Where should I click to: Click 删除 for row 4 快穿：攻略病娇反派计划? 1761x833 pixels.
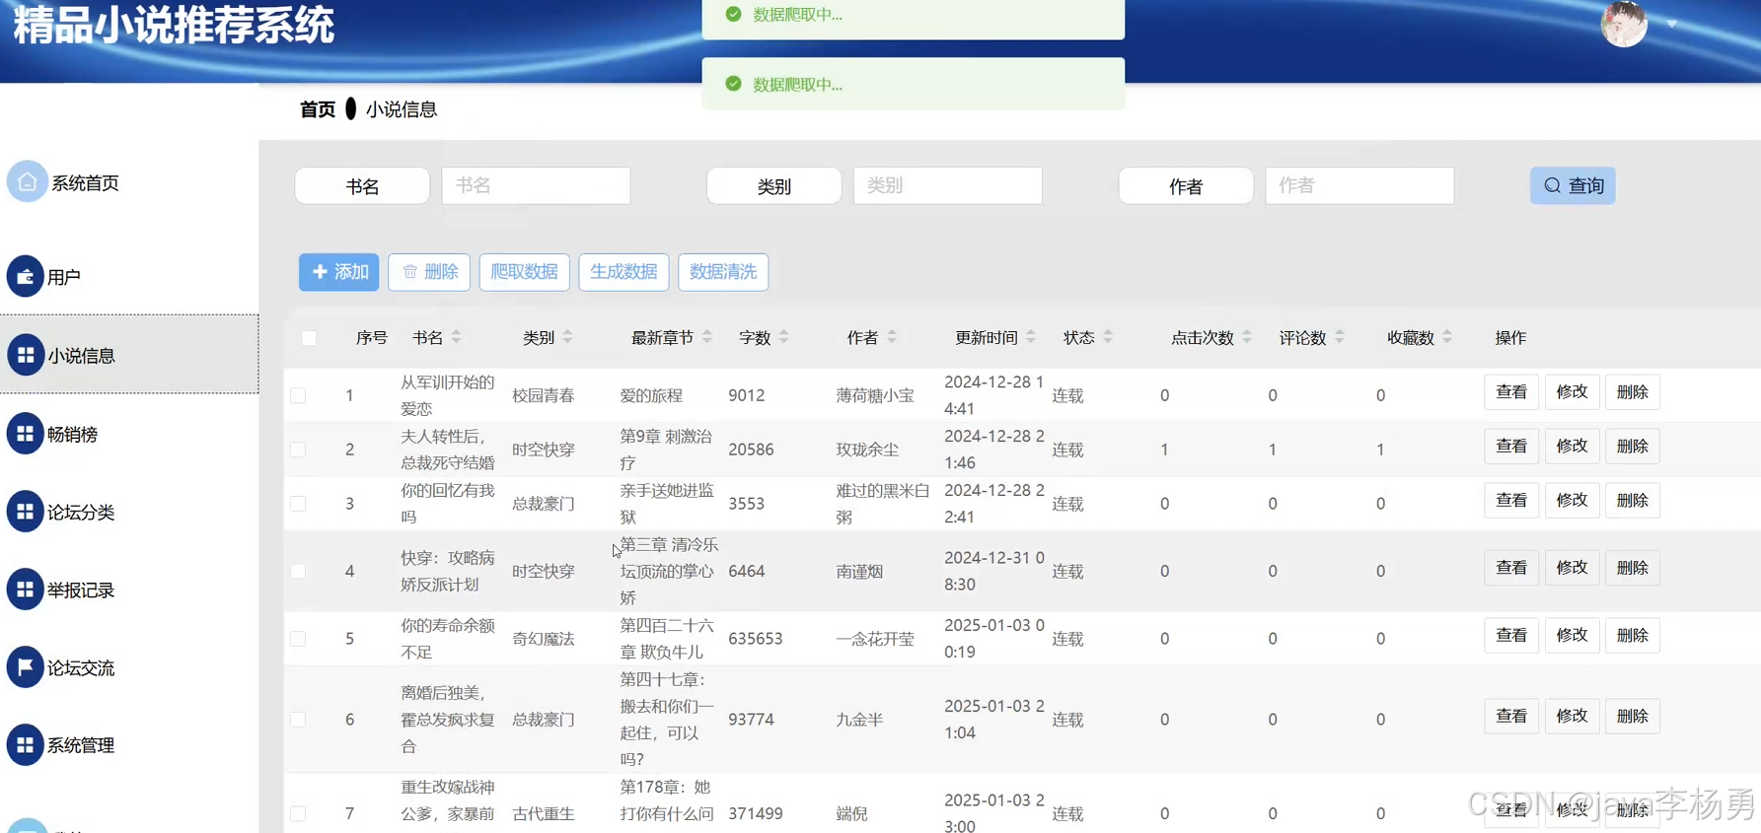(1633, 568)
